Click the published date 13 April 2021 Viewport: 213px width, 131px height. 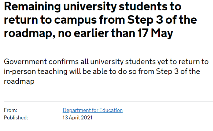[x=77, y=117]
